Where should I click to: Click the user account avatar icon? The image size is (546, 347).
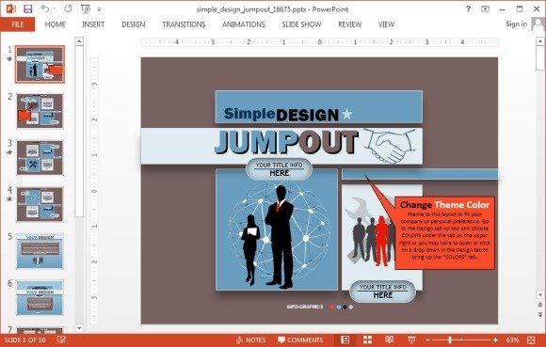(x=538, y=24)
